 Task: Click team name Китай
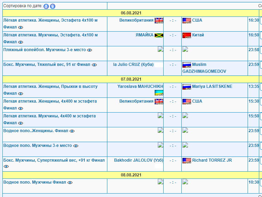[198, 35]
